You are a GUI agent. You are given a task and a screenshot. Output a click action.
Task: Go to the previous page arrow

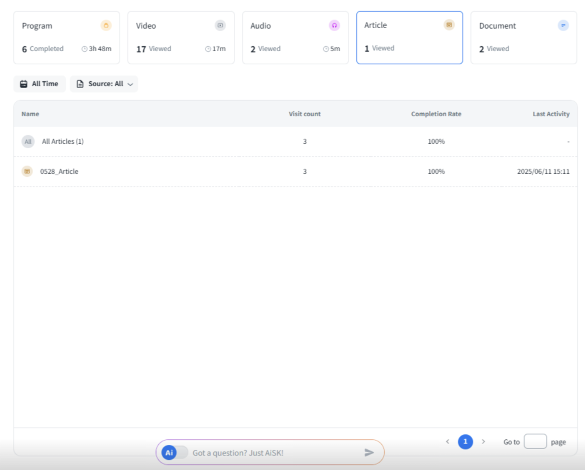click(x=448, y=441)
